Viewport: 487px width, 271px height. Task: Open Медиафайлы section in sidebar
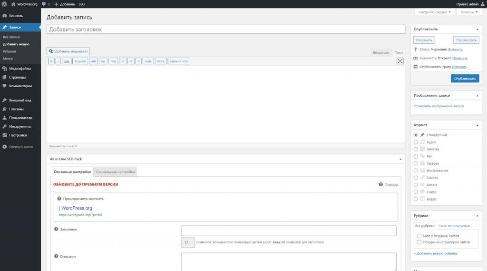coord(19,69)
